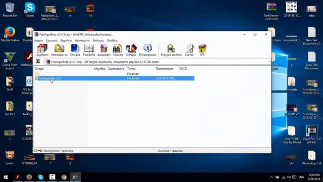Launch Vegas Pro 13.0 desktop shortcut

click(x=312, y=134)
